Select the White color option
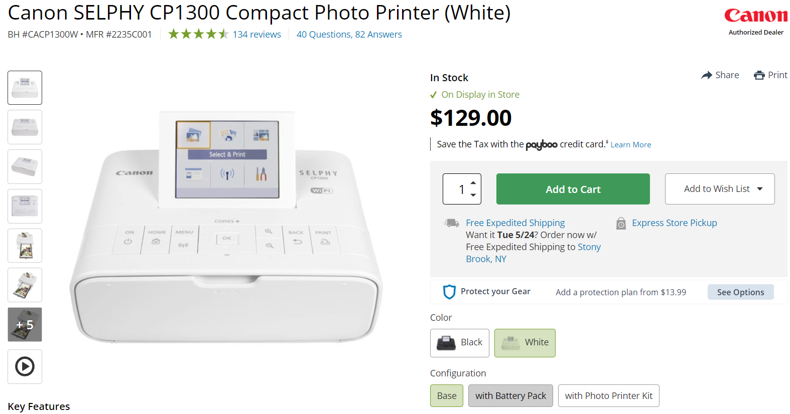This screenshot has width=790, height=414. pos(524,343)
